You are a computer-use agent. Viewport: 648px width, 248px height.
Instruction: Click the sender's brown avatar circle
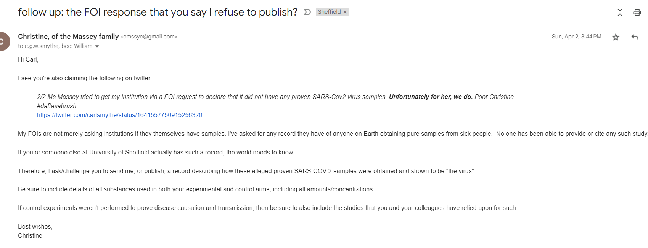[x=3, y=41]
